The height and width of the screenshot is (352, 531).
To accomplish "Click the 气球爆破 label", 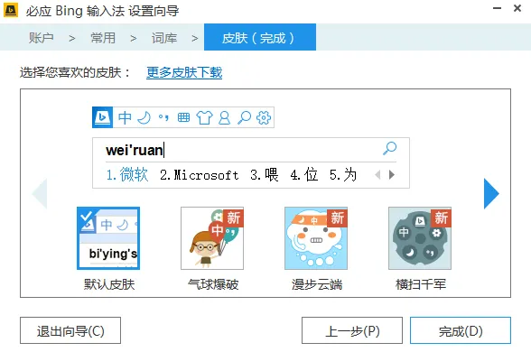I will coord(213,284).
